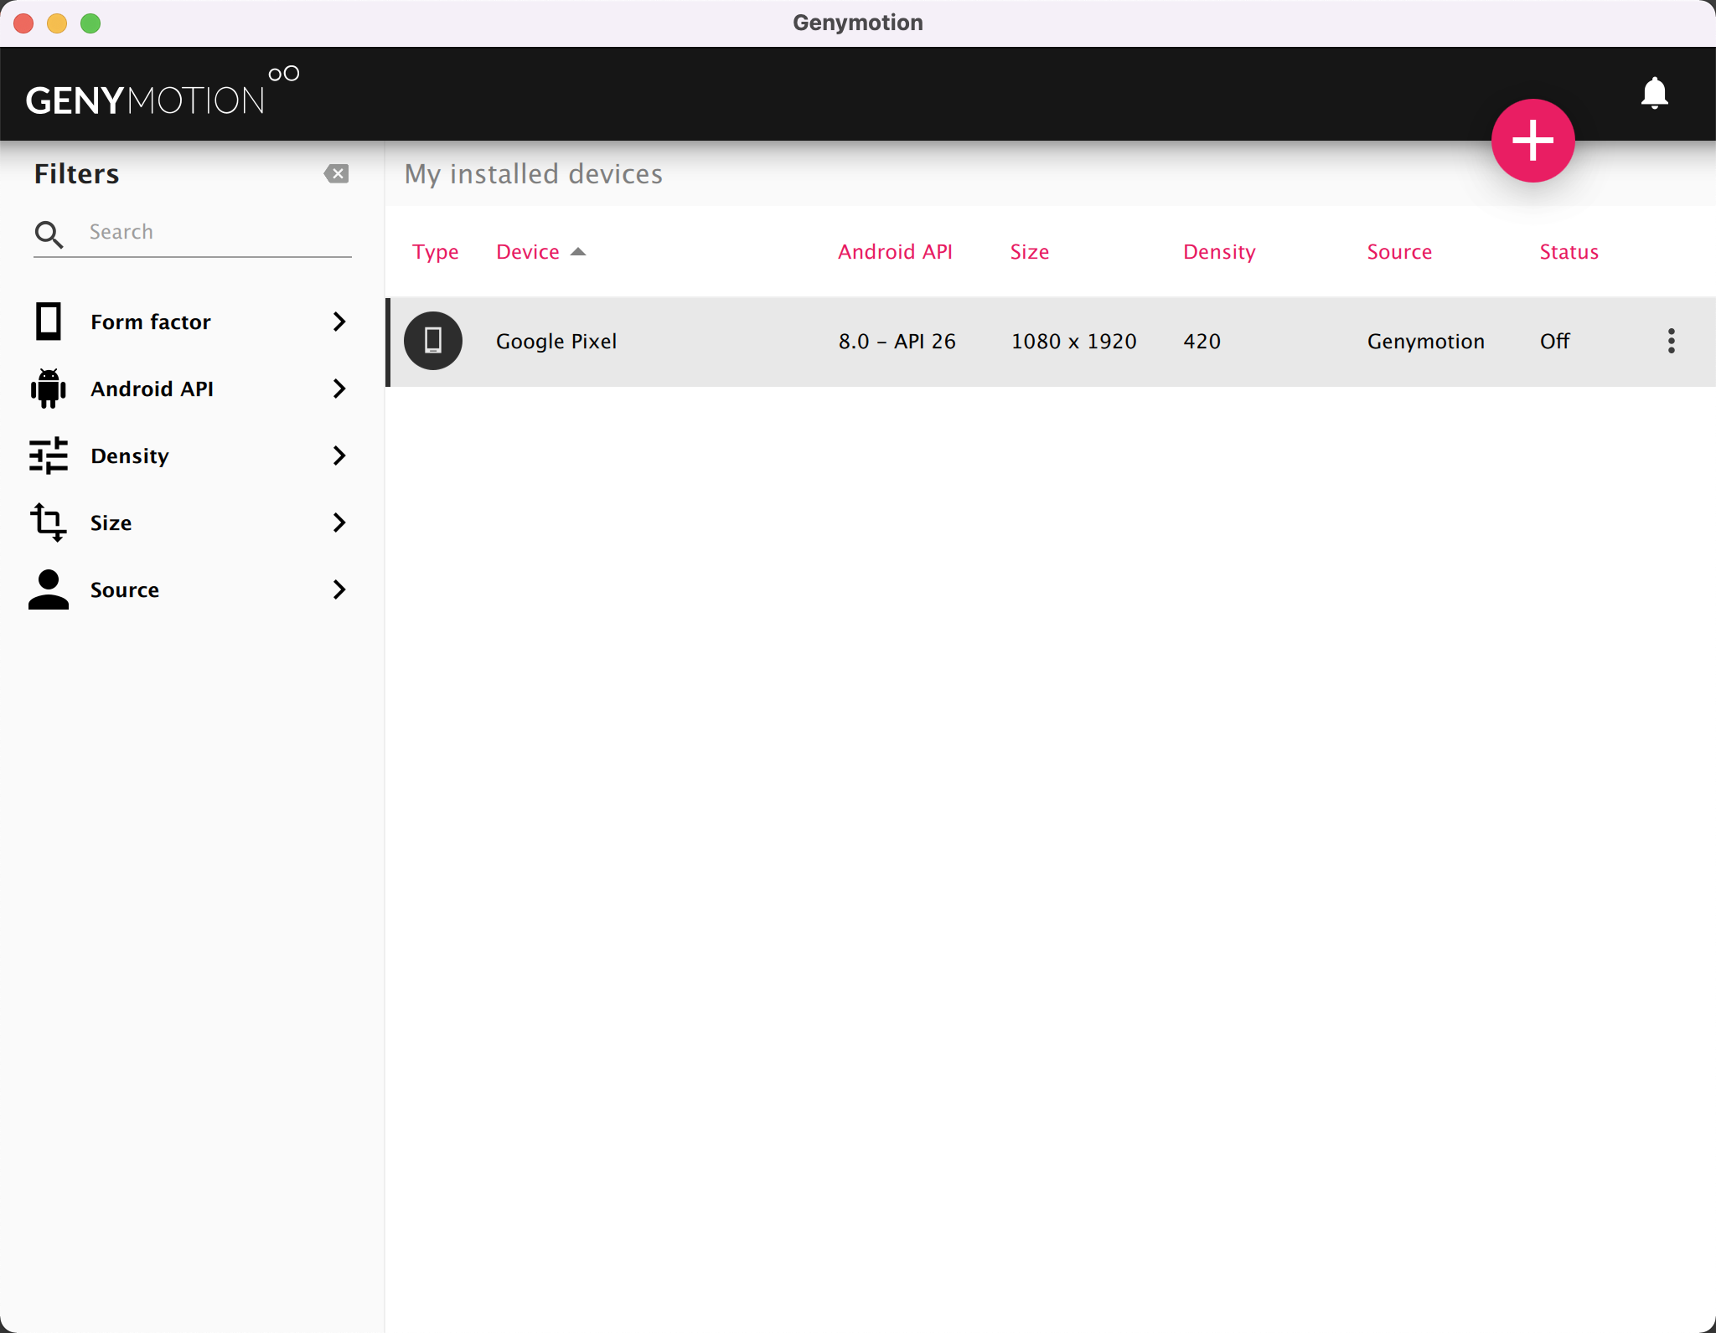Click the Android robot icon
Viewport: 1716px width, 1333px height.
pyautogui.click(x=49, y=389)
